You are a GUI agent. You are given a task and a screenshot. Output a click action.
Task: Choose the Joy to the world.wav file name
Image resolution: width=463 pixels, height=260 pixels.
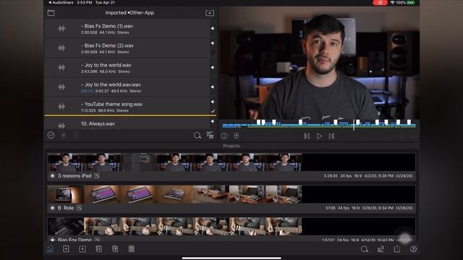(x=106, y=65)
